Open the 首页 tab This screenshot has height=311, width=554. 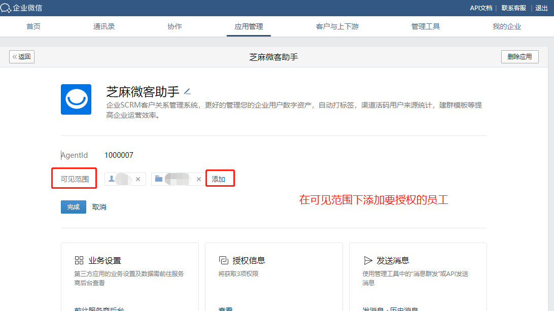(x=33, y=26)
